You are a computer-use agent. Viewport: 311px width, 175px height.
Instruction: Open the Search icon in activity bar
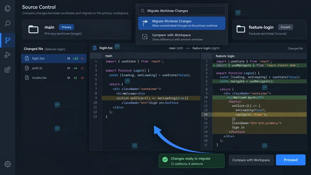coord(8,23)
